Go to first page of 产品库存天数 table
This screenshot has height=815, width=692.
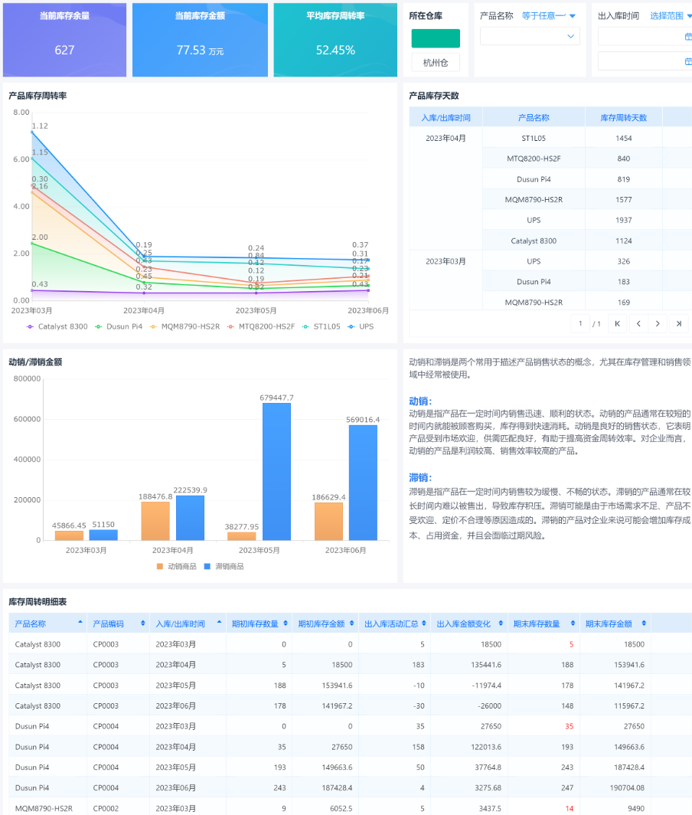(x=617, y=323)
